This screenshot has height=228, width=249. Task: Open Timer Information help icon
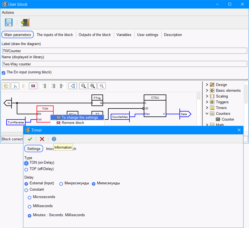[x=54, y=139]
